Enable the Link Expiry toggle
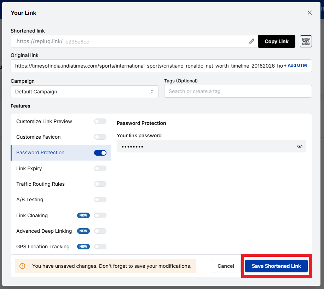Viewport: 324px width, 289px height. tap(100, 168)
